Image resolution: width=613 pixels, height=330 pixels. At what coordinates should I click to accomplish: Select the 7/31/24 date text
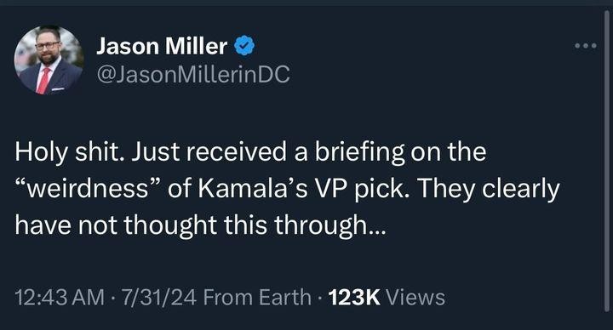[158, 297]
